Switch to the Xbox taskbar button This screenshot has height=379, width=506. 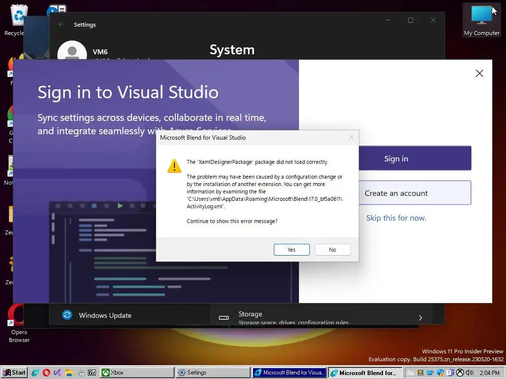pyautogui.click(x=137, y=373)
